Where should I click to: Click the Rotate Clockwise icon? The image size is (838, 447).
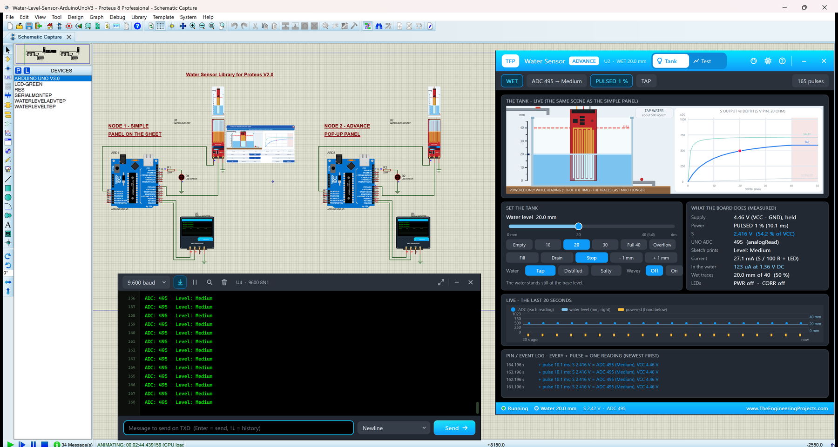(x=8, y=256)
